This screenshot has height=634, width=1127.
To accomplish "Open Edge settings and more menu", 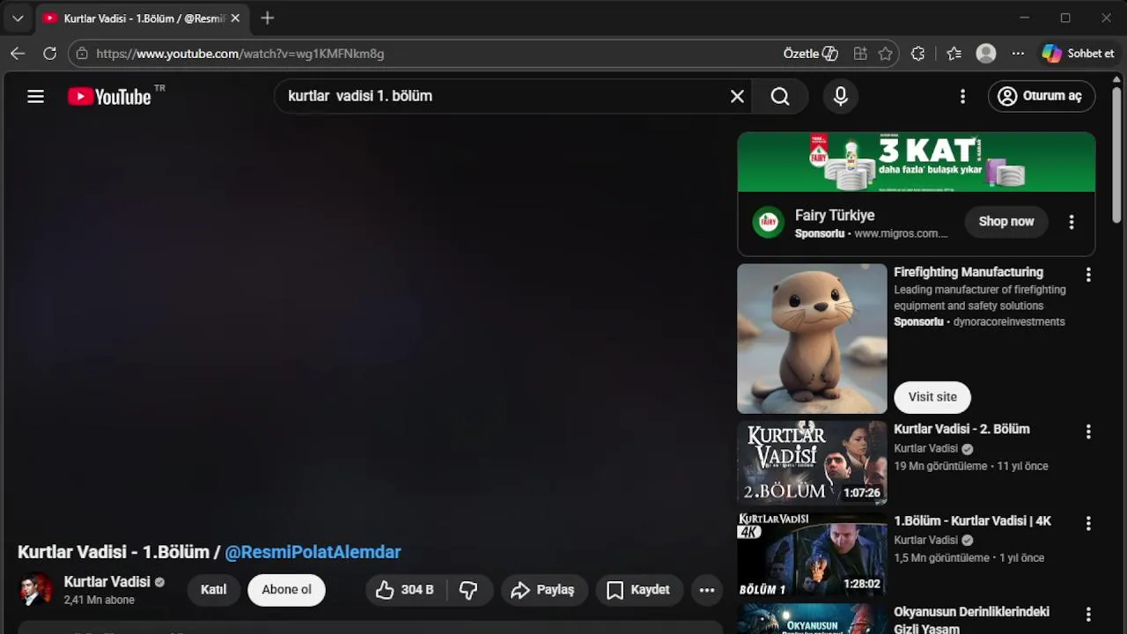I will click(x=1018, y=54).
